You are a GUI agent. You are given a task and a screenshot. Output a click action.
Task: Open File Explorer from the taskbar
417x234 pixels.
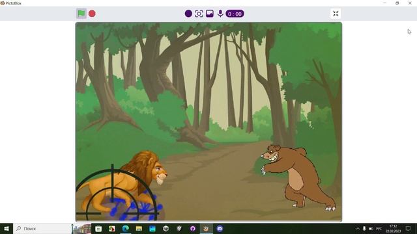tap(139, 228)
